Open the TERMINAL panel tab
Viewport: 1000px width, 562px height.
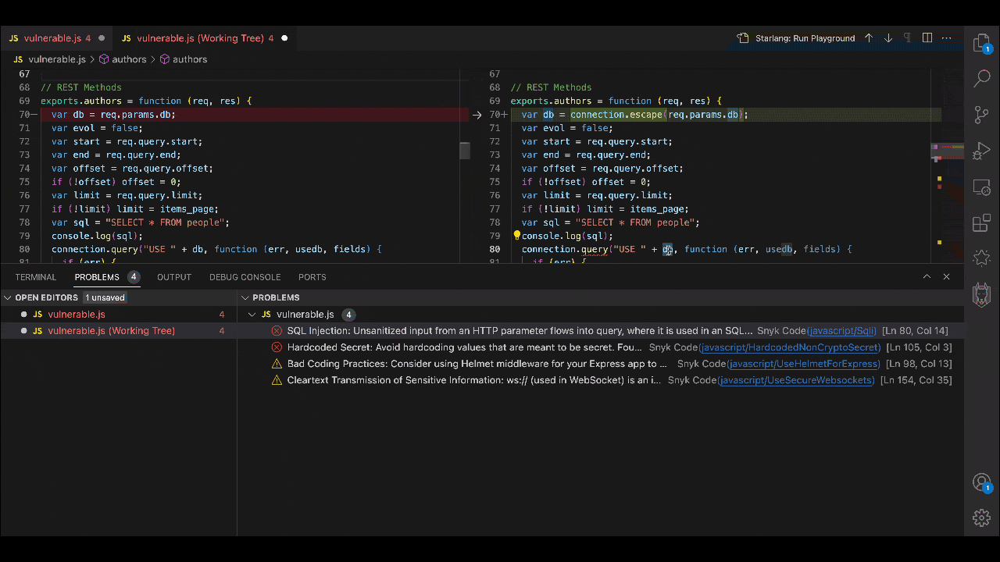(36, 277)
